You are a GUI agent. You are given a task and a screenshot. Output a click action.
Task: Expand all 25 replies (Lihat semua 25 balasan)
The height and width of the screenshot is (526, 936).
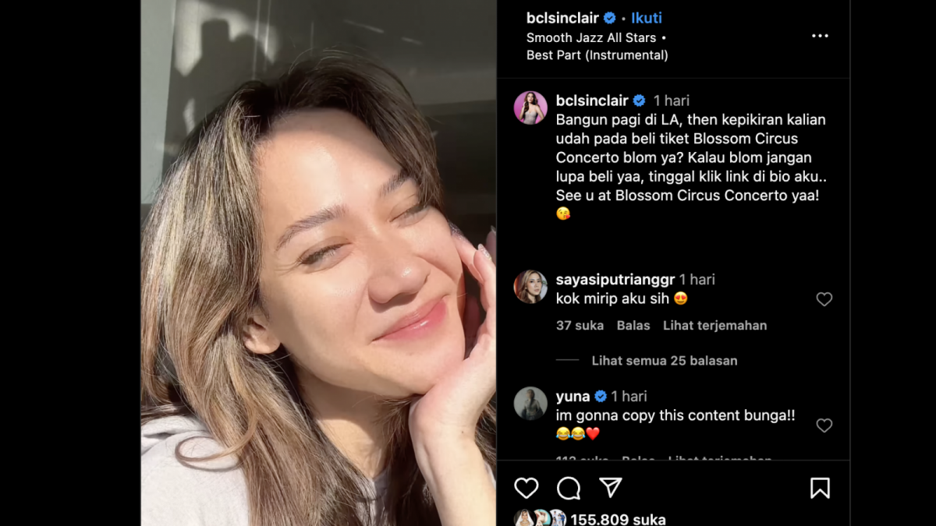664,361
